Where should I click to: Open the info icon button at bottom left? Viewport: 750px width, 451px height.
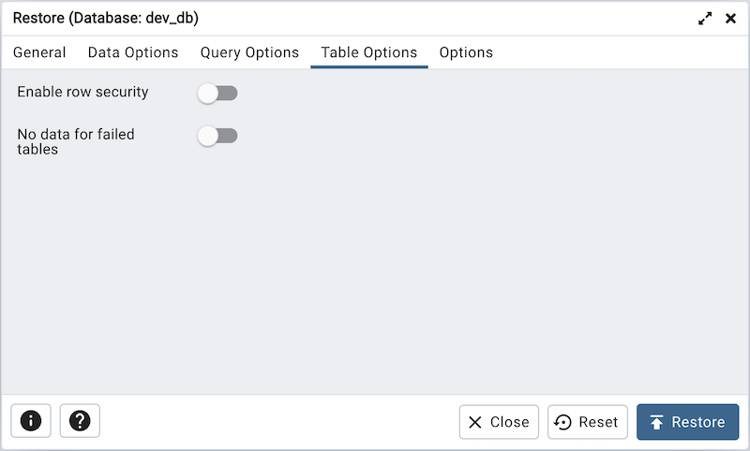[x=31, y=421]
